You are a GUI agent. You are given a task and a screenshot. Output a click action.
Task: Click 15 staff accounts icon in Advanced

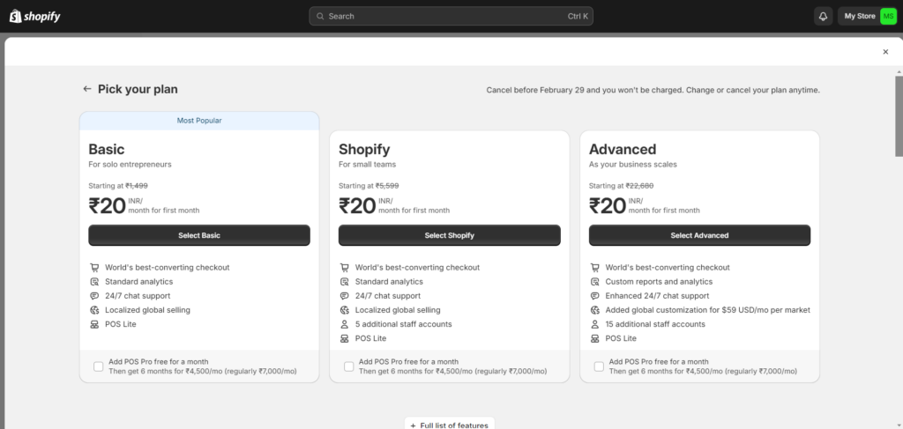click(x=595, y=324)
